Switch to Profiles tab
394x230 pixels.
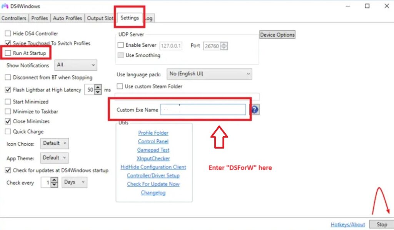click(40, 18)
